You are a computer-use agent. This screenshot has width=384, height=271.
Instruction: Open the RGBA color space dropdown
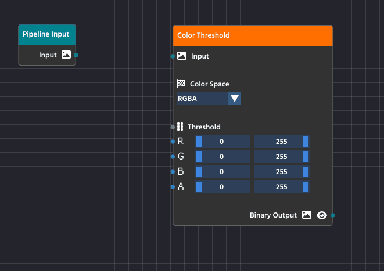(202, 99)
